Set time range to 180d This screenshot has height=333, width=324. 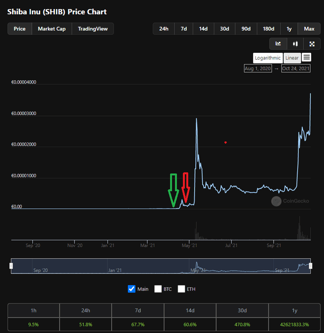tap(269, 29)
